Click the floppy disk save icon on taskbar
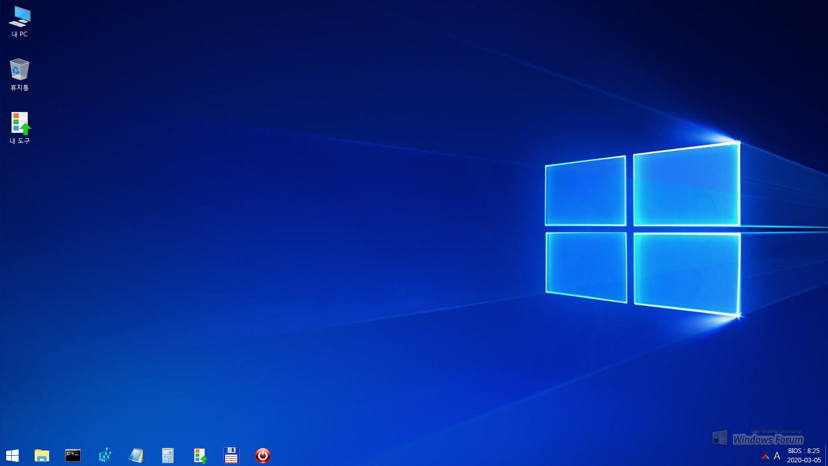The image size is (828, 466). coord(231,456)
